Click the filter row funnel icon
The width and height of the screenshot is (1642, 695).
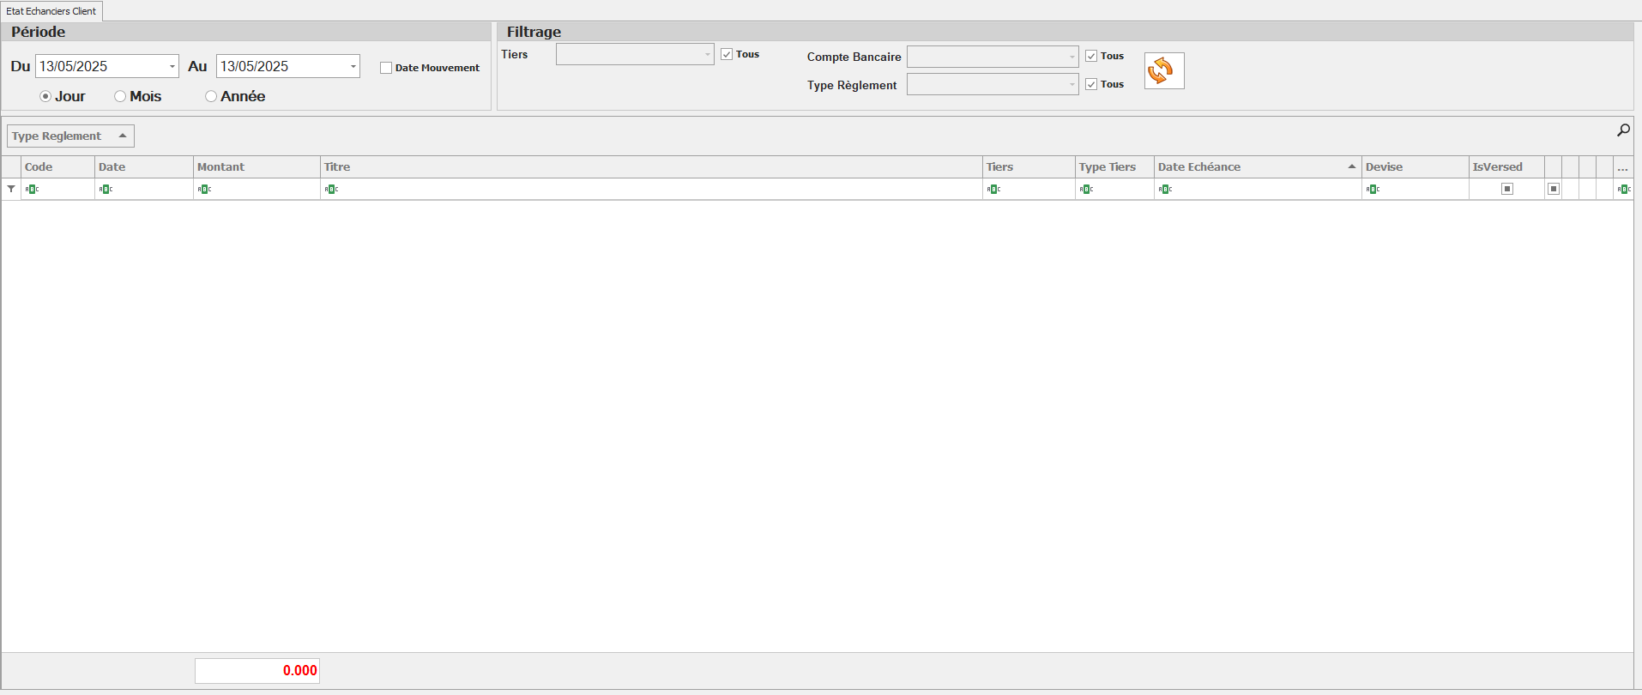(x=11, y=189)
